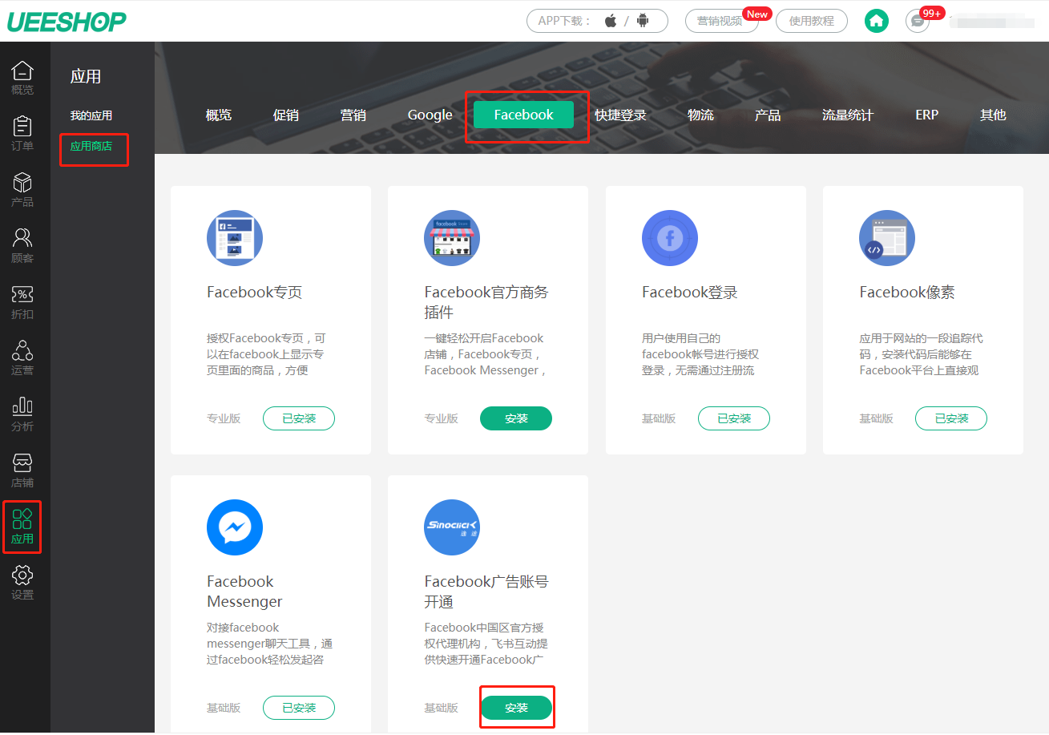Open the 使用教程 tutorial button
Viewport: 1049px width, 735px height.
[x=812, y=21]
